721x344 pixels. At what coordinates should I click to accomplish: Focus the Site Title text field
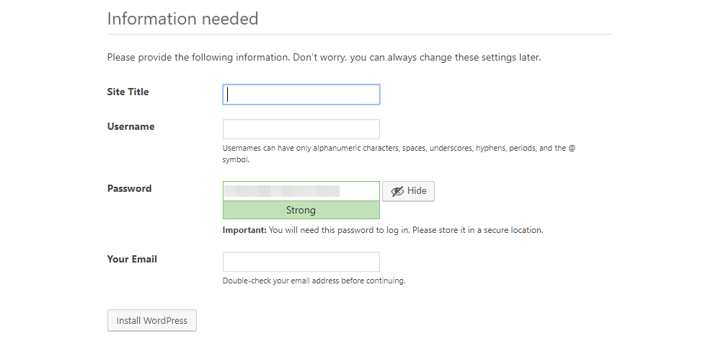click(301, 94)
